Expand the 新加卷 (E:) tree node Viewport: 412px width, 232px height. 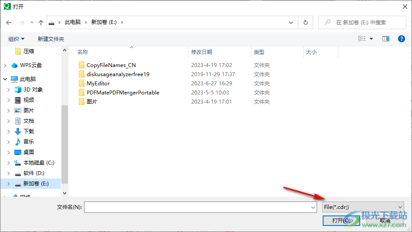point(8,184)
